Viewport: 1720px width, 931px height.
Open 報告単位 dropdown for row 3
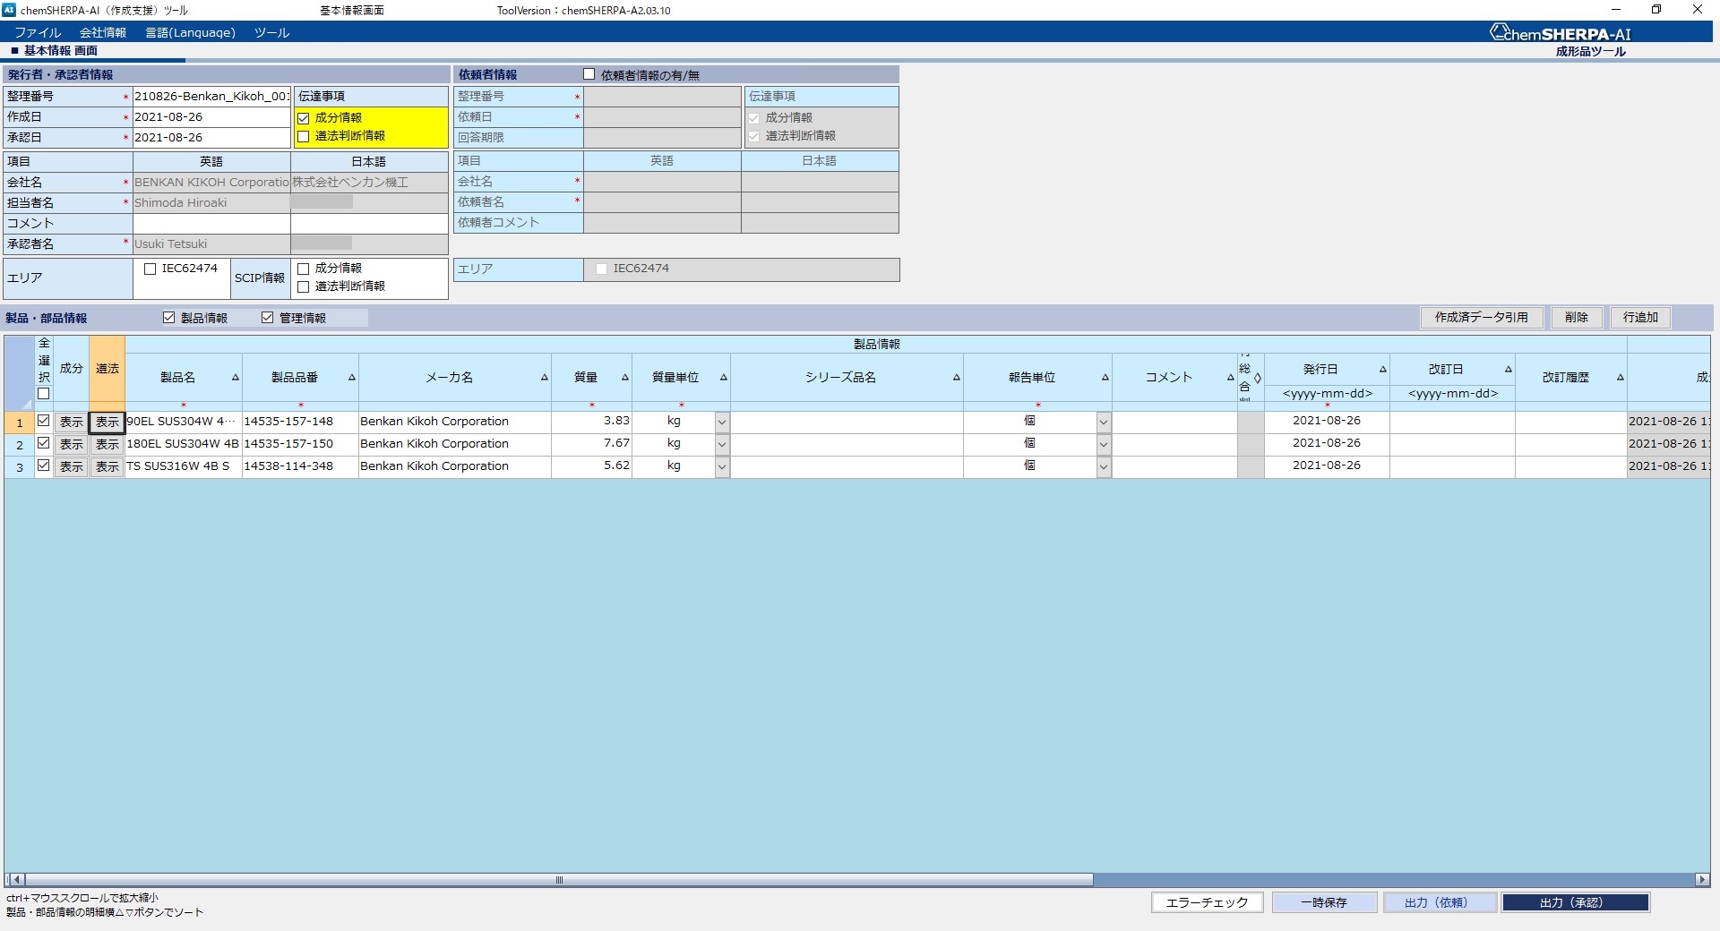click(x=1104, y=466)
